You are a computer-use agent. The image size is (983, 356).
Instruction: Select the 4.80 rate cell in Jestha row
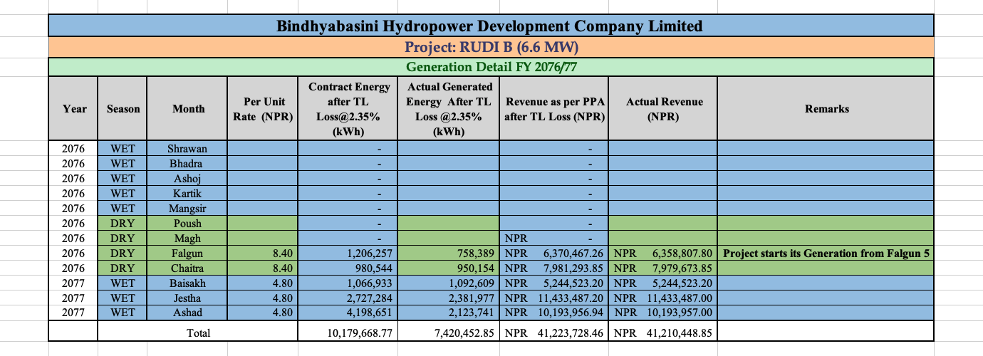point(263,298)
